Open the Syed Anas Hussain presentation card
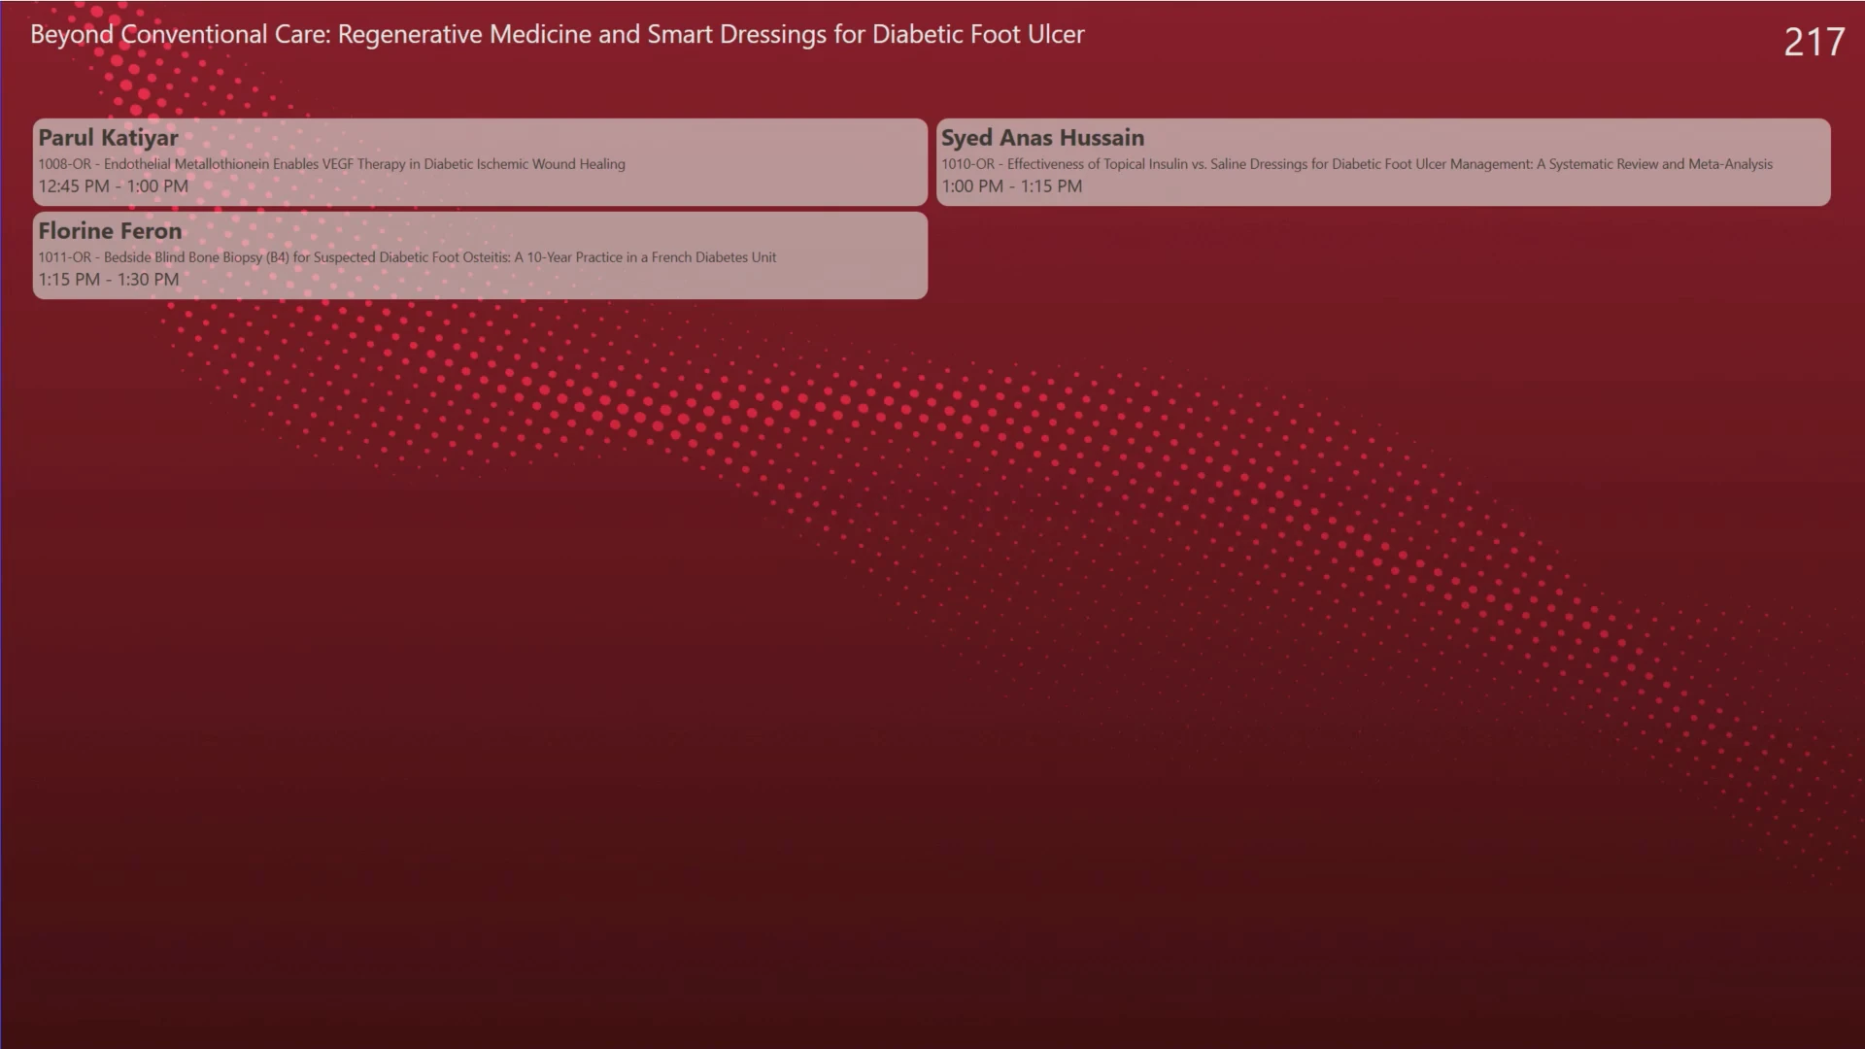Screen dimensions: 1865x1049 coord(1383,162)
